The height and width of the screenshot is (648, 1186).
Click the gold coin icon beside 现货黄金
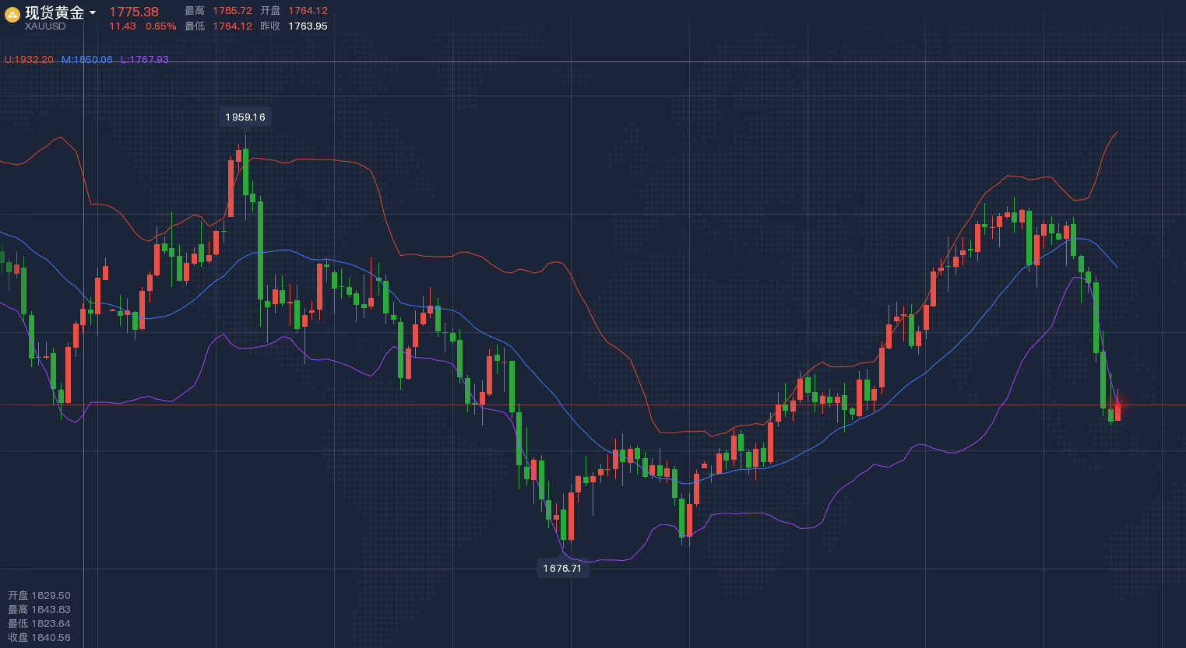12,14
